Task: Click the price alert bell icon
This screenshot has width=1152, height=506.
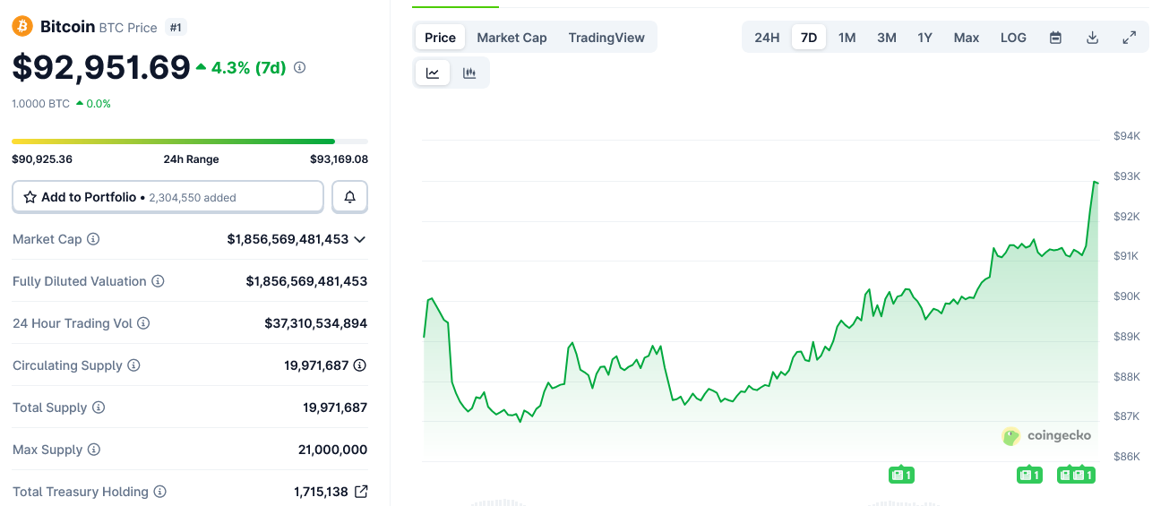Action: coord(349,197)
